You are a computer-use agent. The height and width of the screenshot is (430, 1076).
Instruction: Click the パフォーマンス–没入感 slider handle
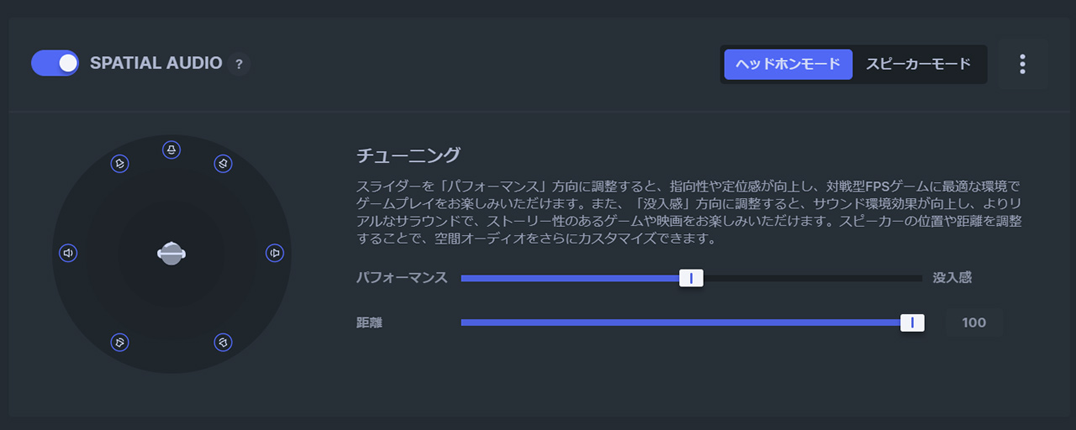[x=691, y=278]
